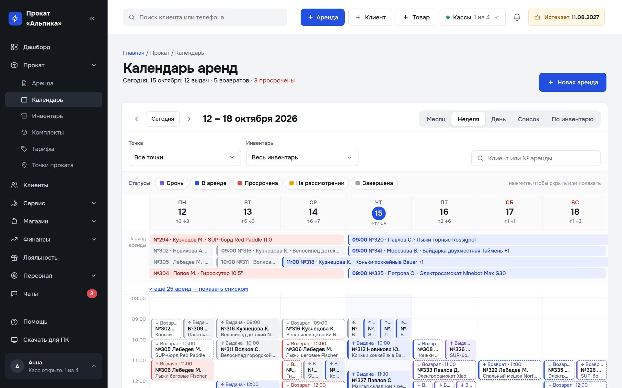Click the blue + Аренда button
This screenshot has height=388, width=622.
point(323,17)
